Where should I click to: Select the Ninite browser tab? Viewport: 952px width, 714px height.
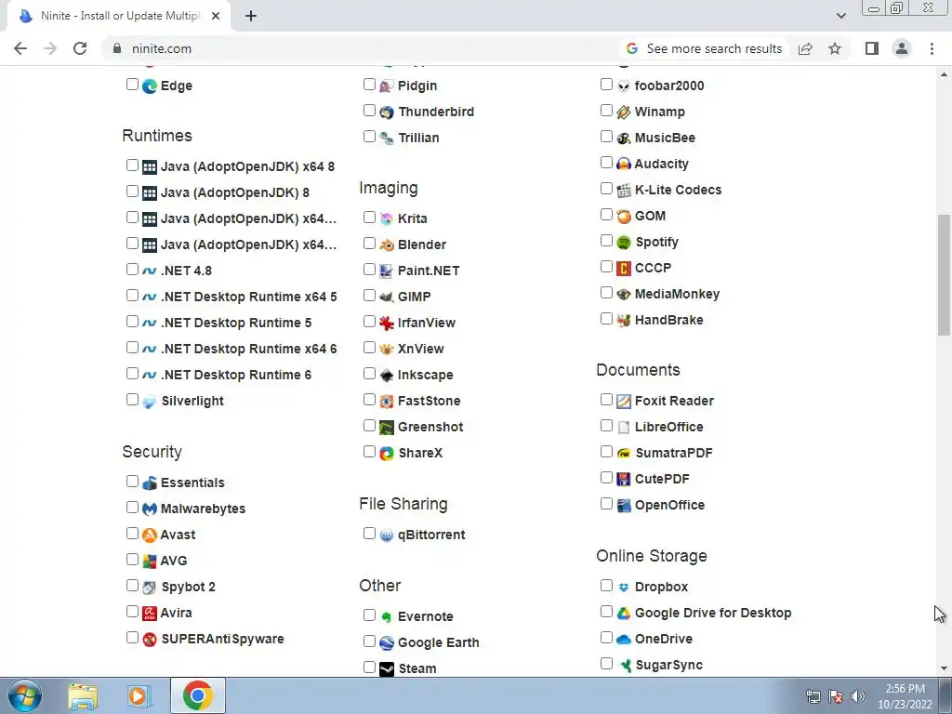click(119, 16)
